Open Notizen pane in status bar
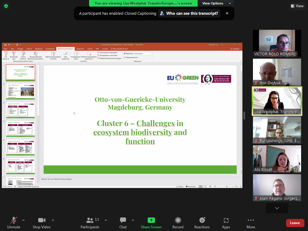 180,186
